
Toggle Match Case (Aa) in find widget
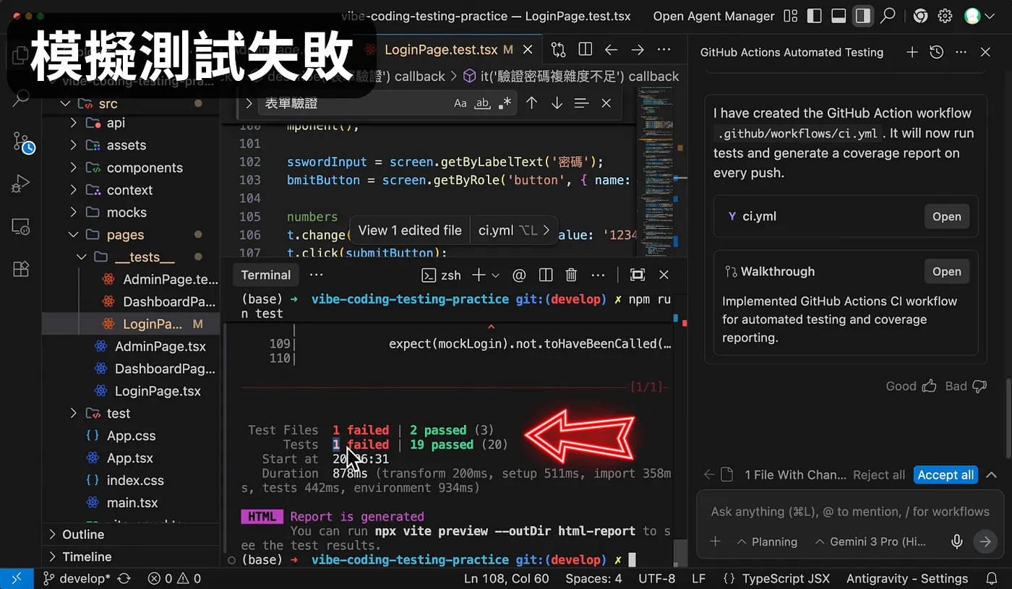[x=460, y=103]
